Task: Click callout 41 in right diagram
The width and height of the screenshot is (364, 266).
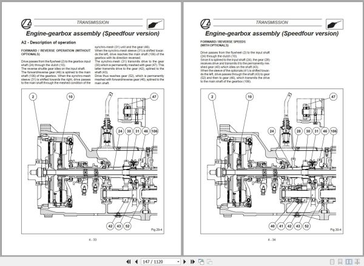Action: tap(281, 226)
